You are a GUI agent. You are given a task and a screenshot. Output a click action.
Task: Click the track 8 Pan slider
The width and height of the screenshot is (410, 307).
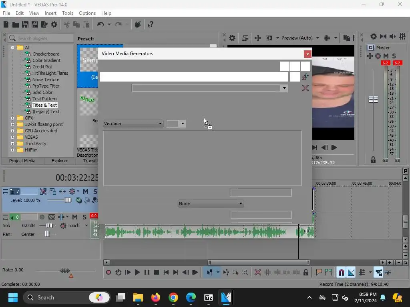(x=47, y=233)
